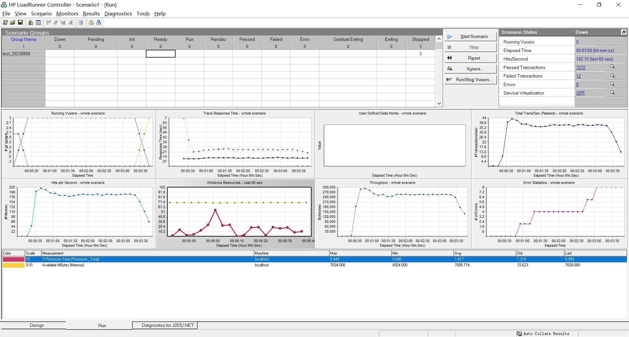Click the fourth greyed-out runner icon in toolbar

pyautogui.click(x=71, y=23)
